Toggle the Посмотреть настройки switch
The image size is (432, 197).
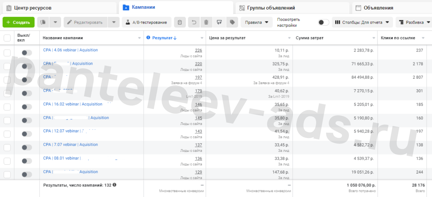324,22
